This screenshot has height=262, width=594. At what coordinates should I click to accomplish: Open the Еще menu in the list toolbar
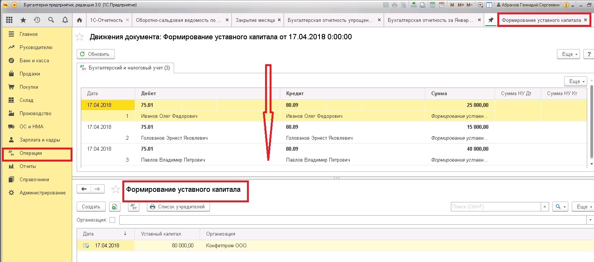coord(583,207)
